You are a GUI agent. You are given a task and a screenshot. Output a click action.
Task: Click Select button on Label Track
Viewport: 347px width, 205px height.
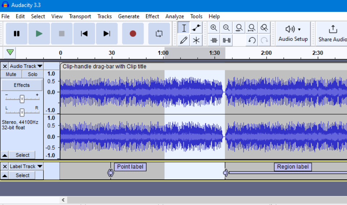point(22,175)
